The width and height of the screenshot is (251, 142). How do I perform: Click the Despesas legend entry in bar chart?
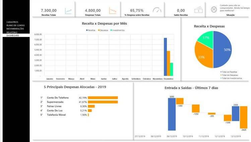(103, 30)
